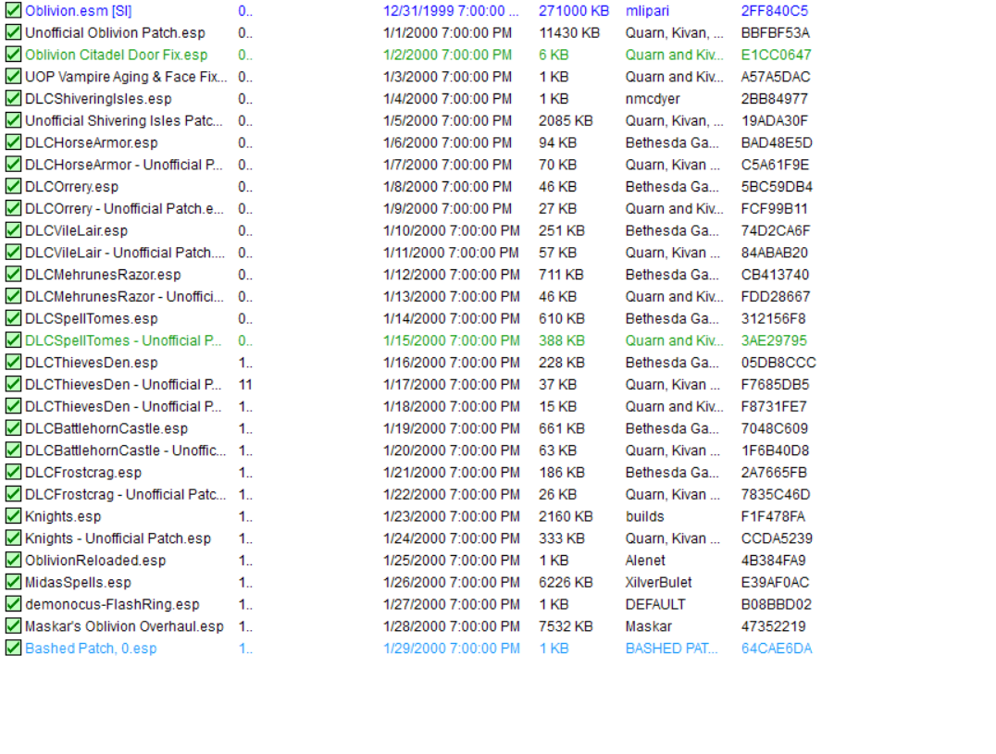Select DLCMehrunesRazor - Unoffici... file name
Image resolution: width=996 pixels, height=754 pixels.
124,296
